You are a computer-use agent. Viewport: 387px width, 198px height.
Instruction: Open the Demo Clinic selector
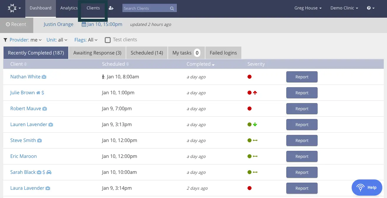coord(344,8)
